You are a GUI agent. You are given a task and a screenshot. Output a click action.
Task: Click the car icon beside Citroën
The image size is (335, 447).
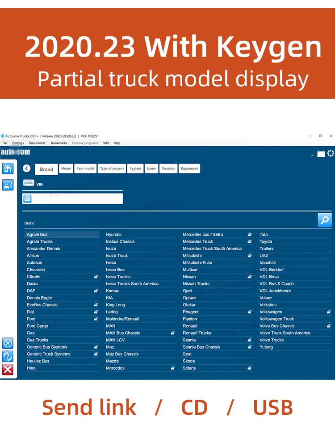coord(96,277)
